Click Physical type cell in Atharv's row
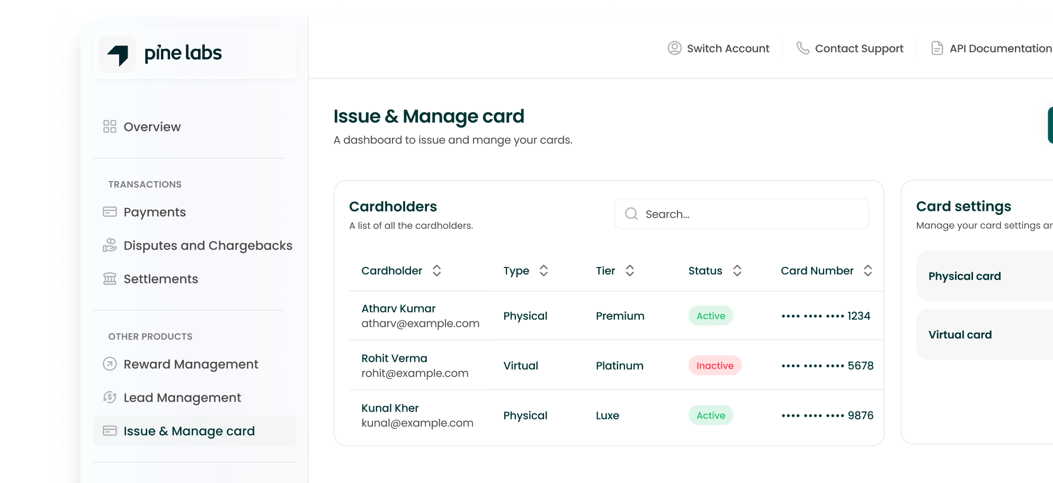Image resolution: width=1053 pixels, height=483 pixels. coord(525,316)
